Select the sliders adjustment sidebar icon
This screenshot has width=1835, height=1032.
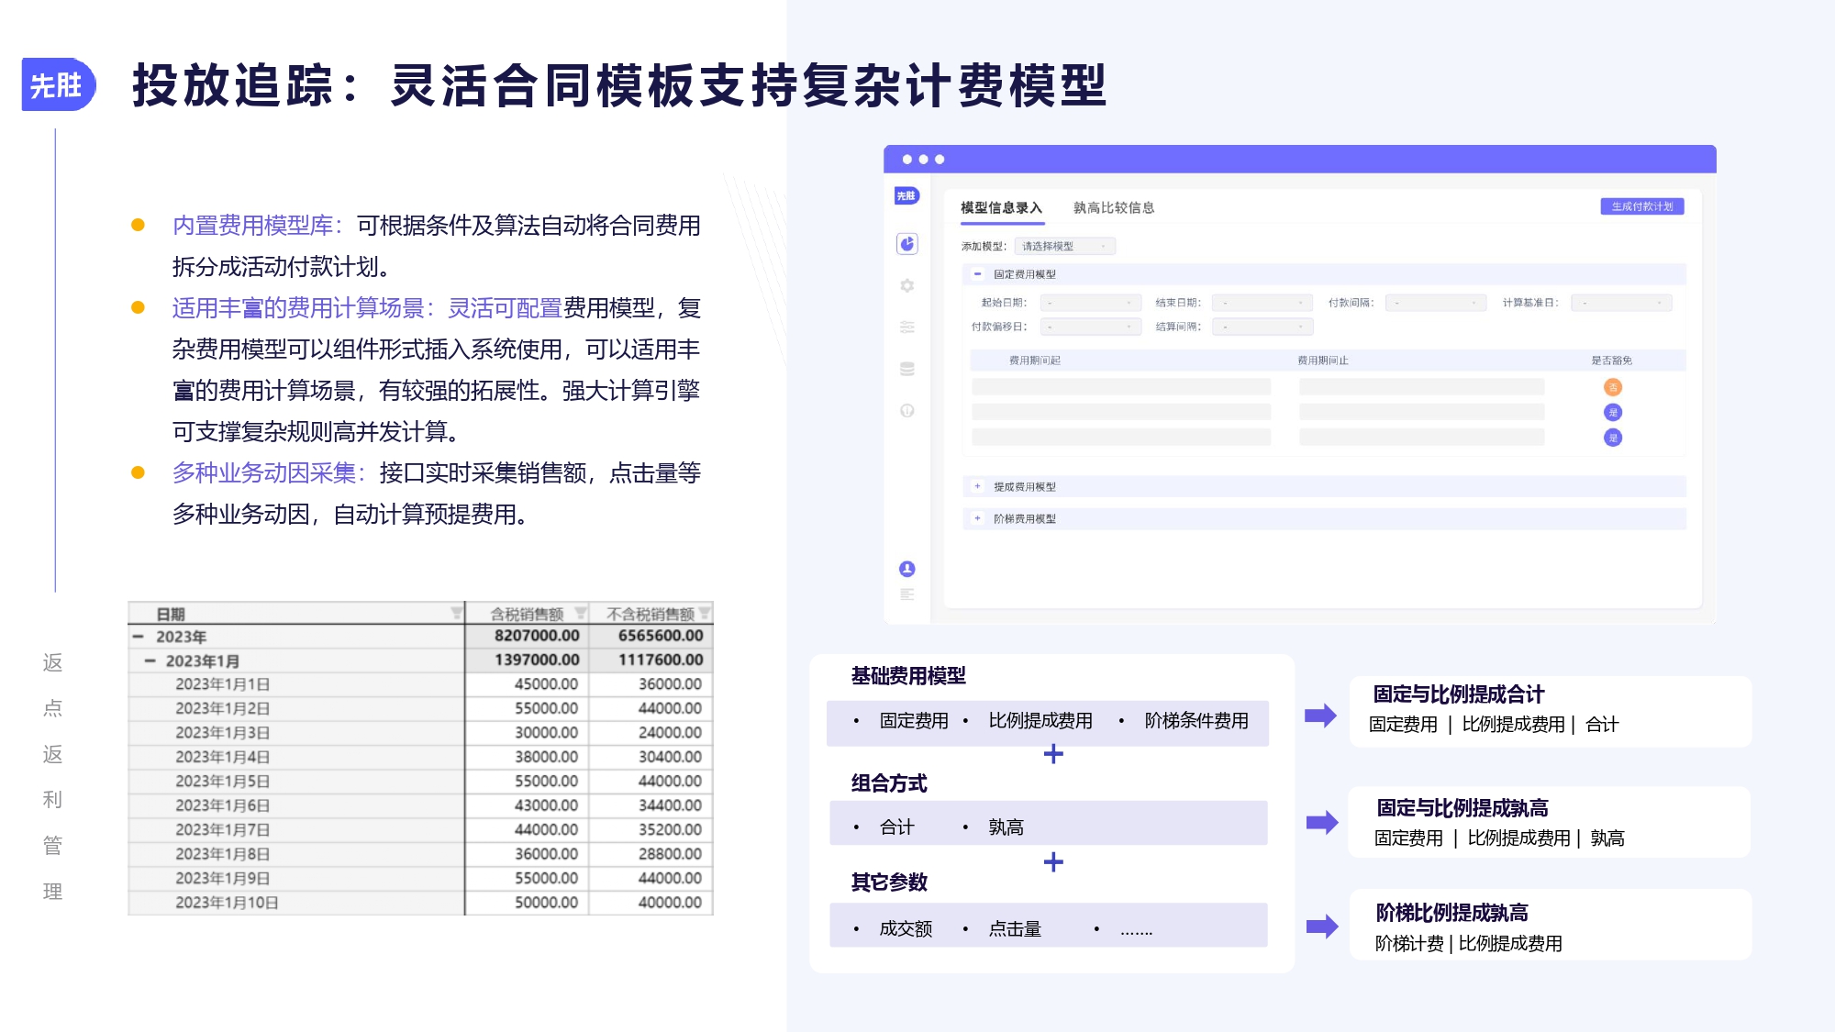[907, 327]
